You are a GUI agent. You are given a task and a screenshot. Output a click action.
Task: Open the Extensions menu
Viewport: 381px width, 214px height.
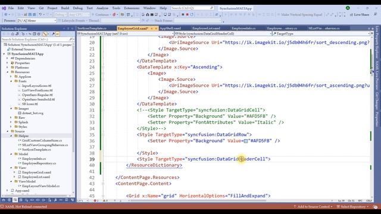click(x=132, y=8)
